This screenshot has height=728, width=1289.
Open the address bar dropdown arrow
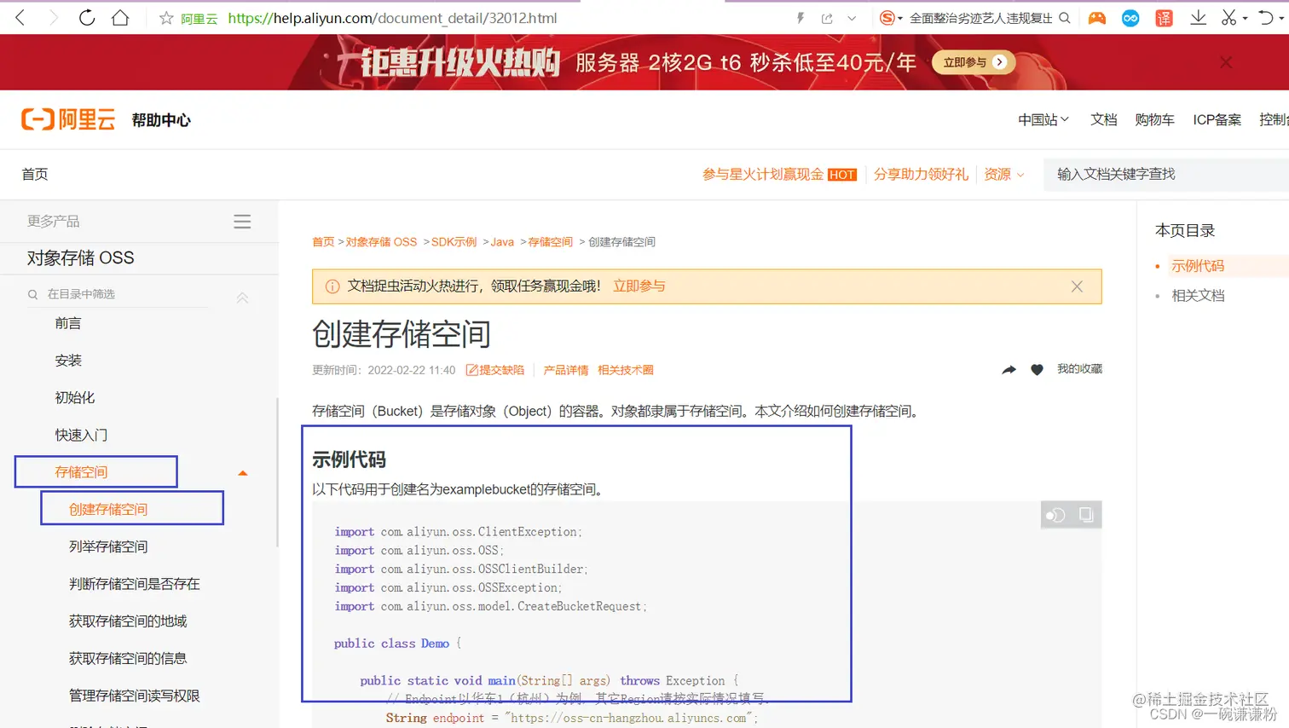pyautogui.click(x=852, y=18)
